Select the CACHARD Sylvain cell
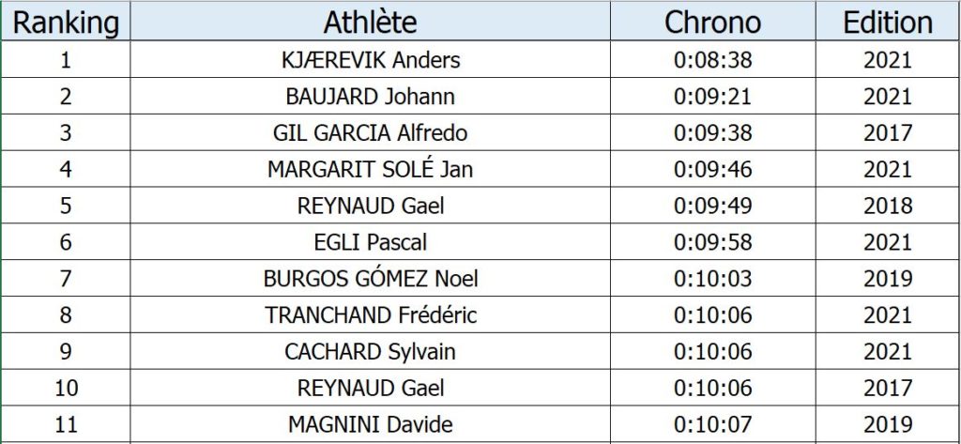Image resolution: width=961 pixels, height=444 pixels. click(370, 351)
